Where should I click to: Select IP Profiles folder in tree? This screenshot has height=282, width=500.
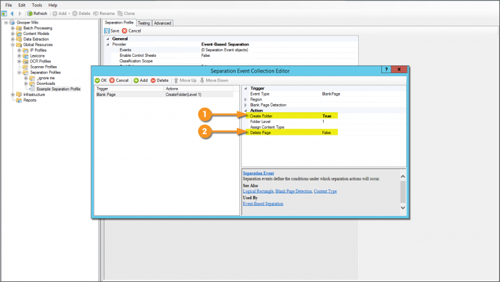pyautogui.click(x=38, y=51)
